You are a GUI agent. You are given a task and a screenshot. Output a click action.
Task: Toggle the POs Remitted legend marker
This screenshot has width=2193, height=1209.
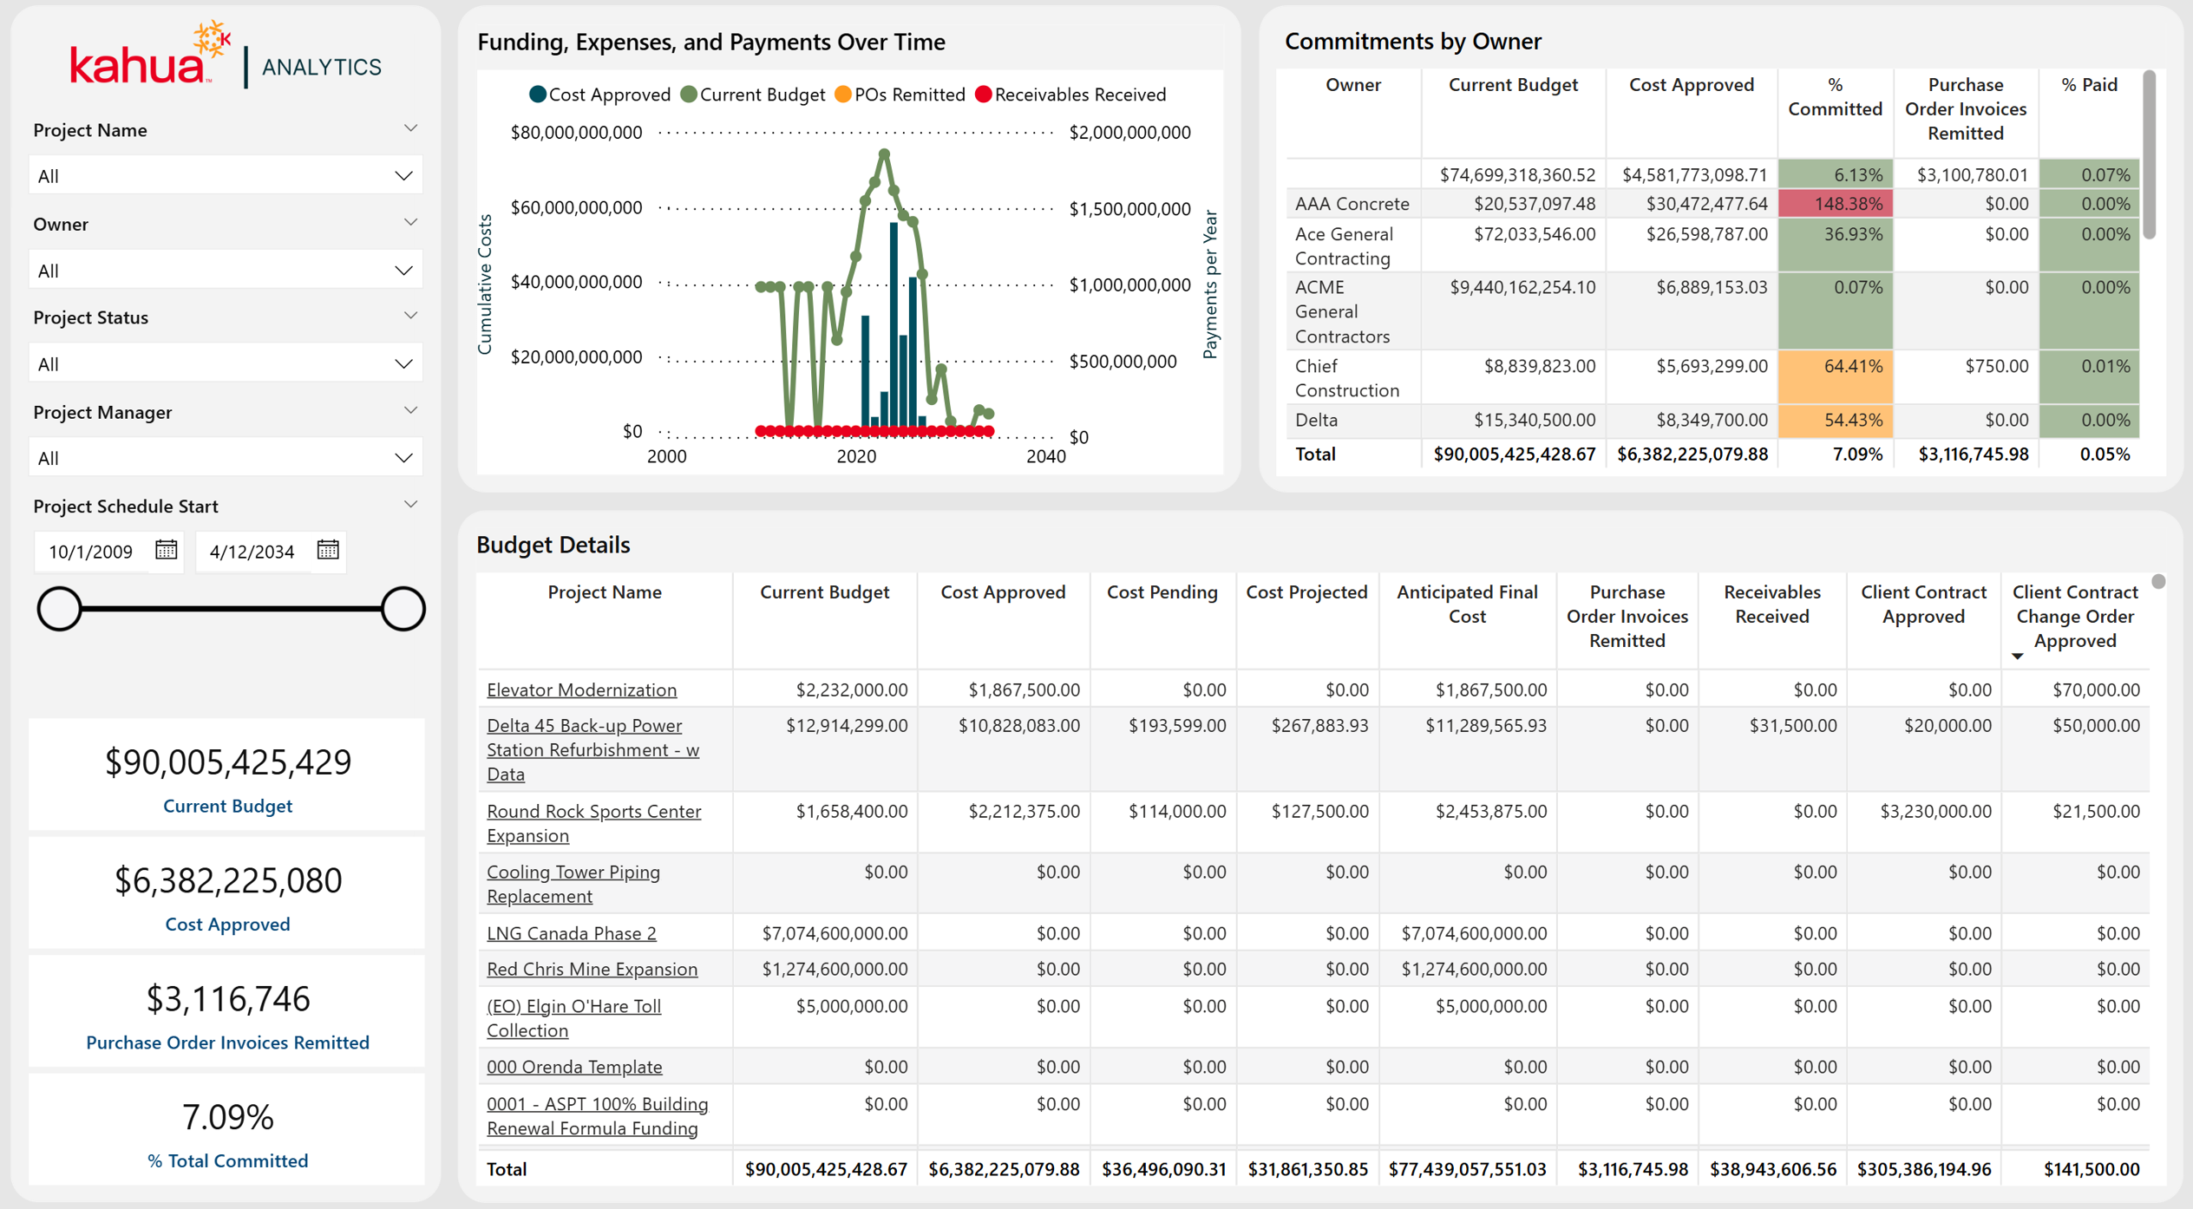click(842, 95)
